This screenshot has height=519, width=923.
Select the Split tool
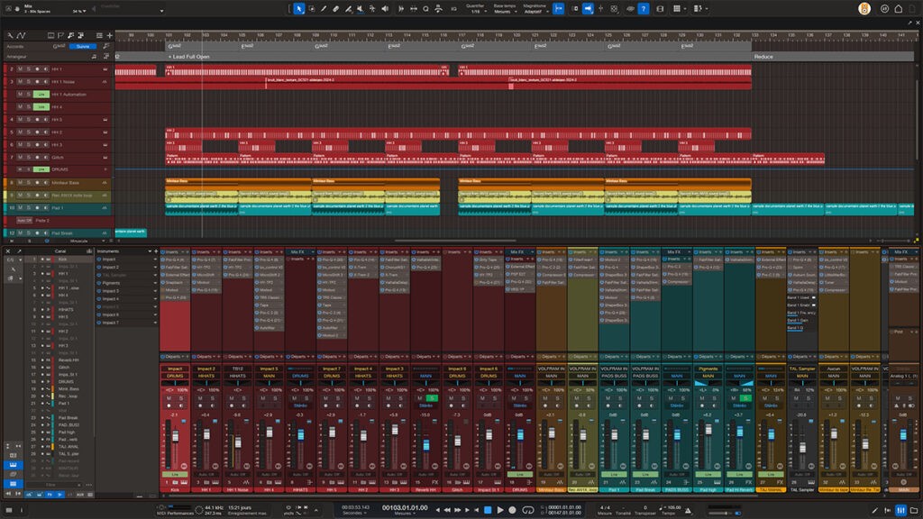click(324, 8)
